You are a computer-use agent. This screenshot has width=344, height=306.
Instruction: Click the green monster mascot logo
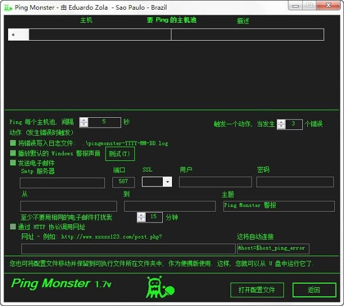tap(161, 287)
